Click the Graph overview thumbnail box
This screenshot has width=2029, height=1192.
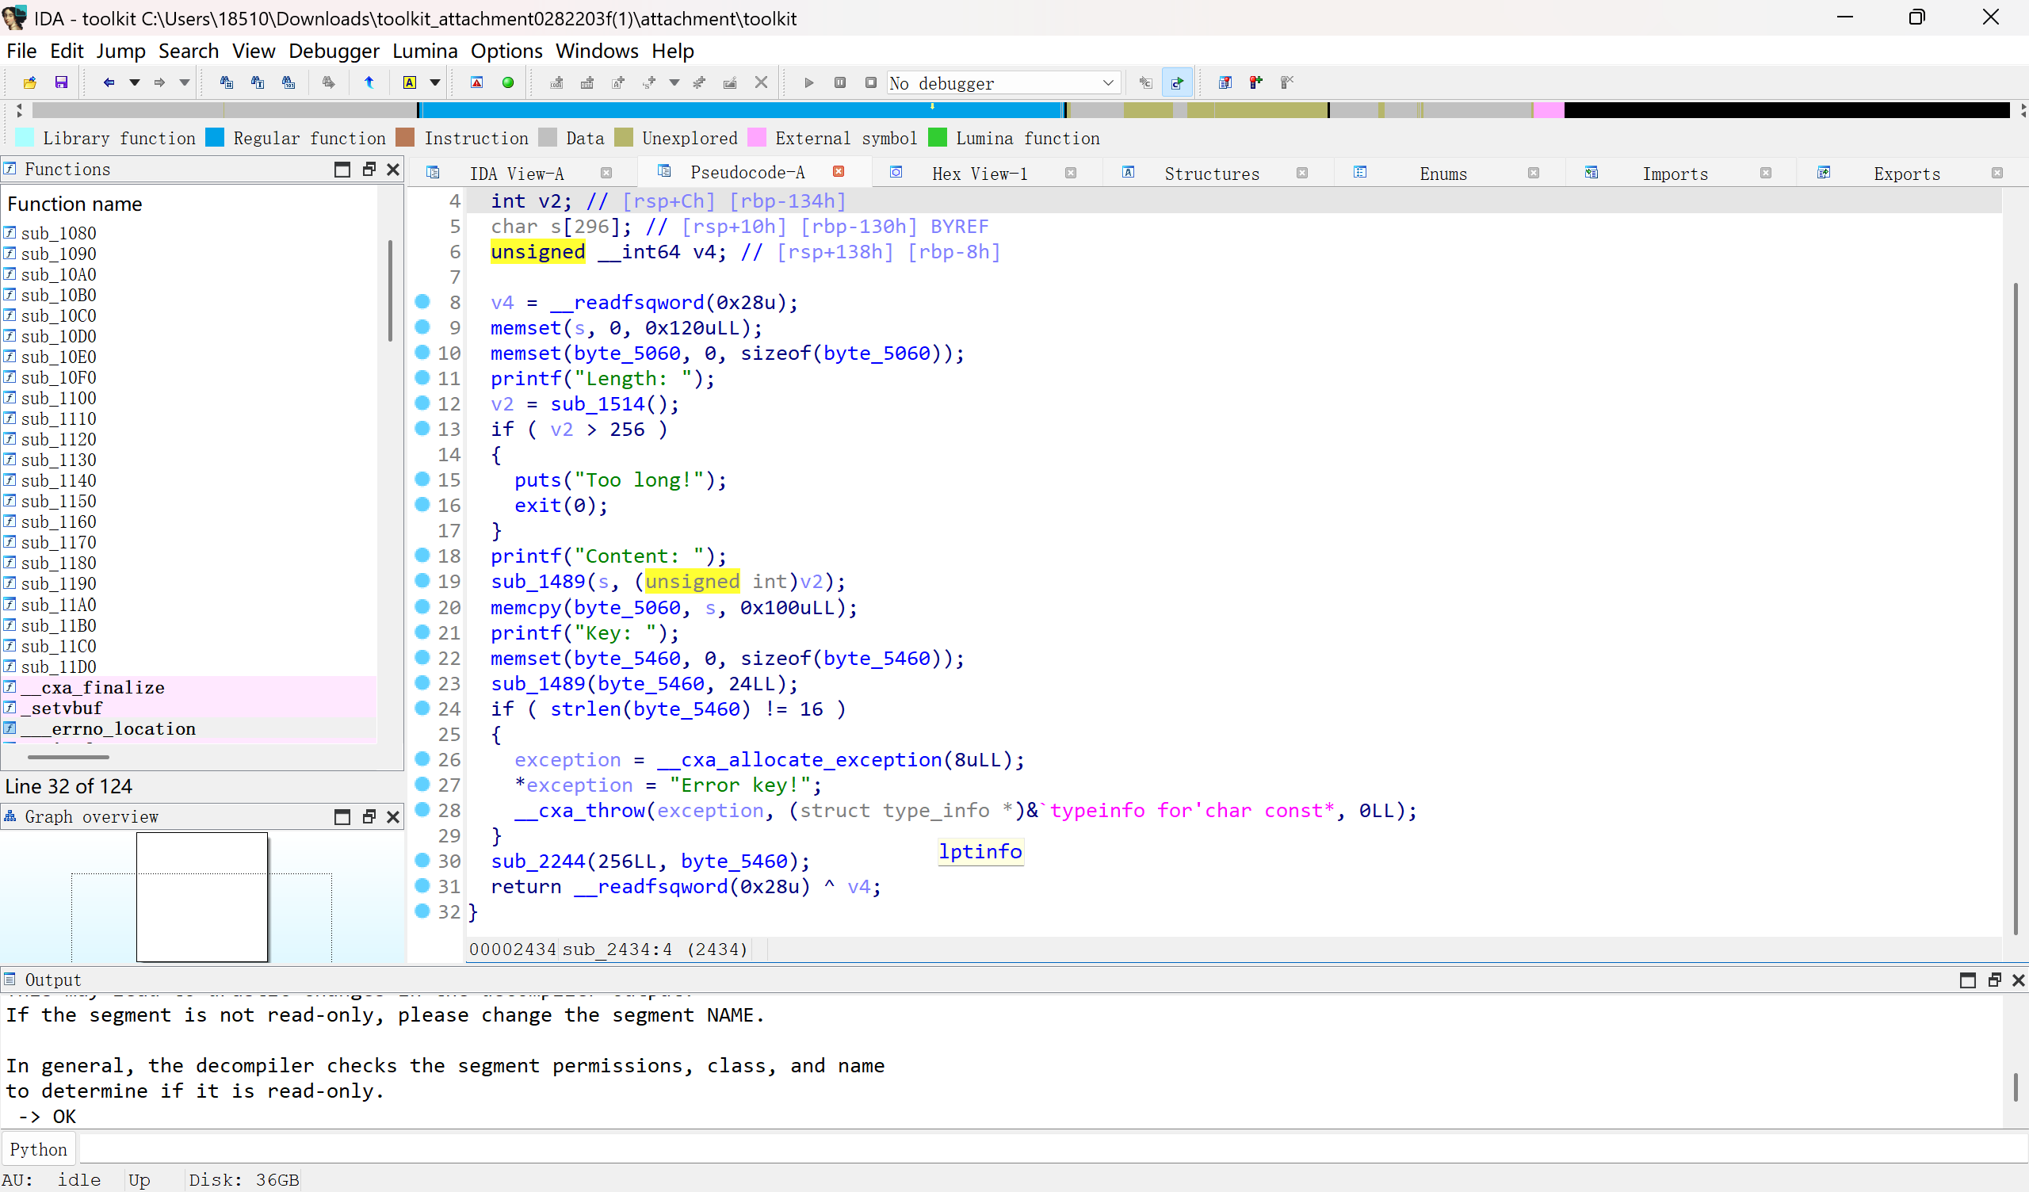click(x=202, y=897)
